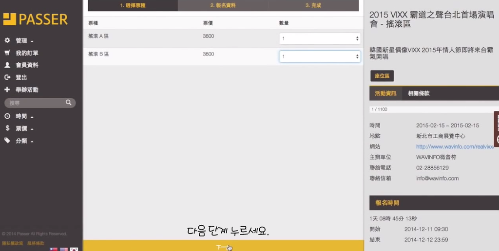Screen dimensions: 499x251
Task: Click the 搖滾 A 區 ticket name
Action: coord(98,36)
